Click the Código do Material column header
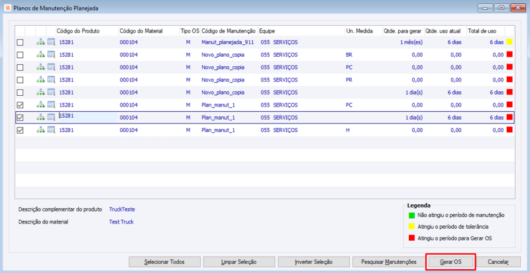530x273 pixels. [x=148, y=31]
